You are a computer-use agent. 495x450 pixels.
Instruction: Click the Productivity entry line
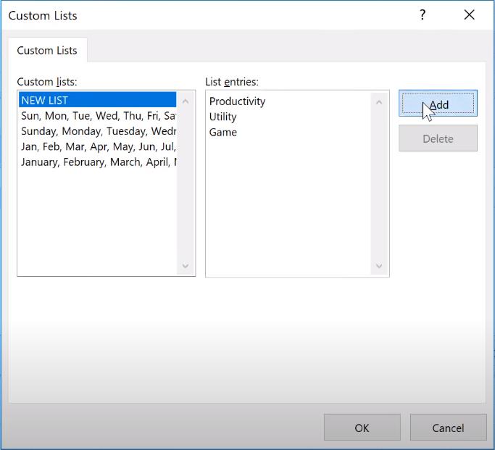click(x=237, y=101)
